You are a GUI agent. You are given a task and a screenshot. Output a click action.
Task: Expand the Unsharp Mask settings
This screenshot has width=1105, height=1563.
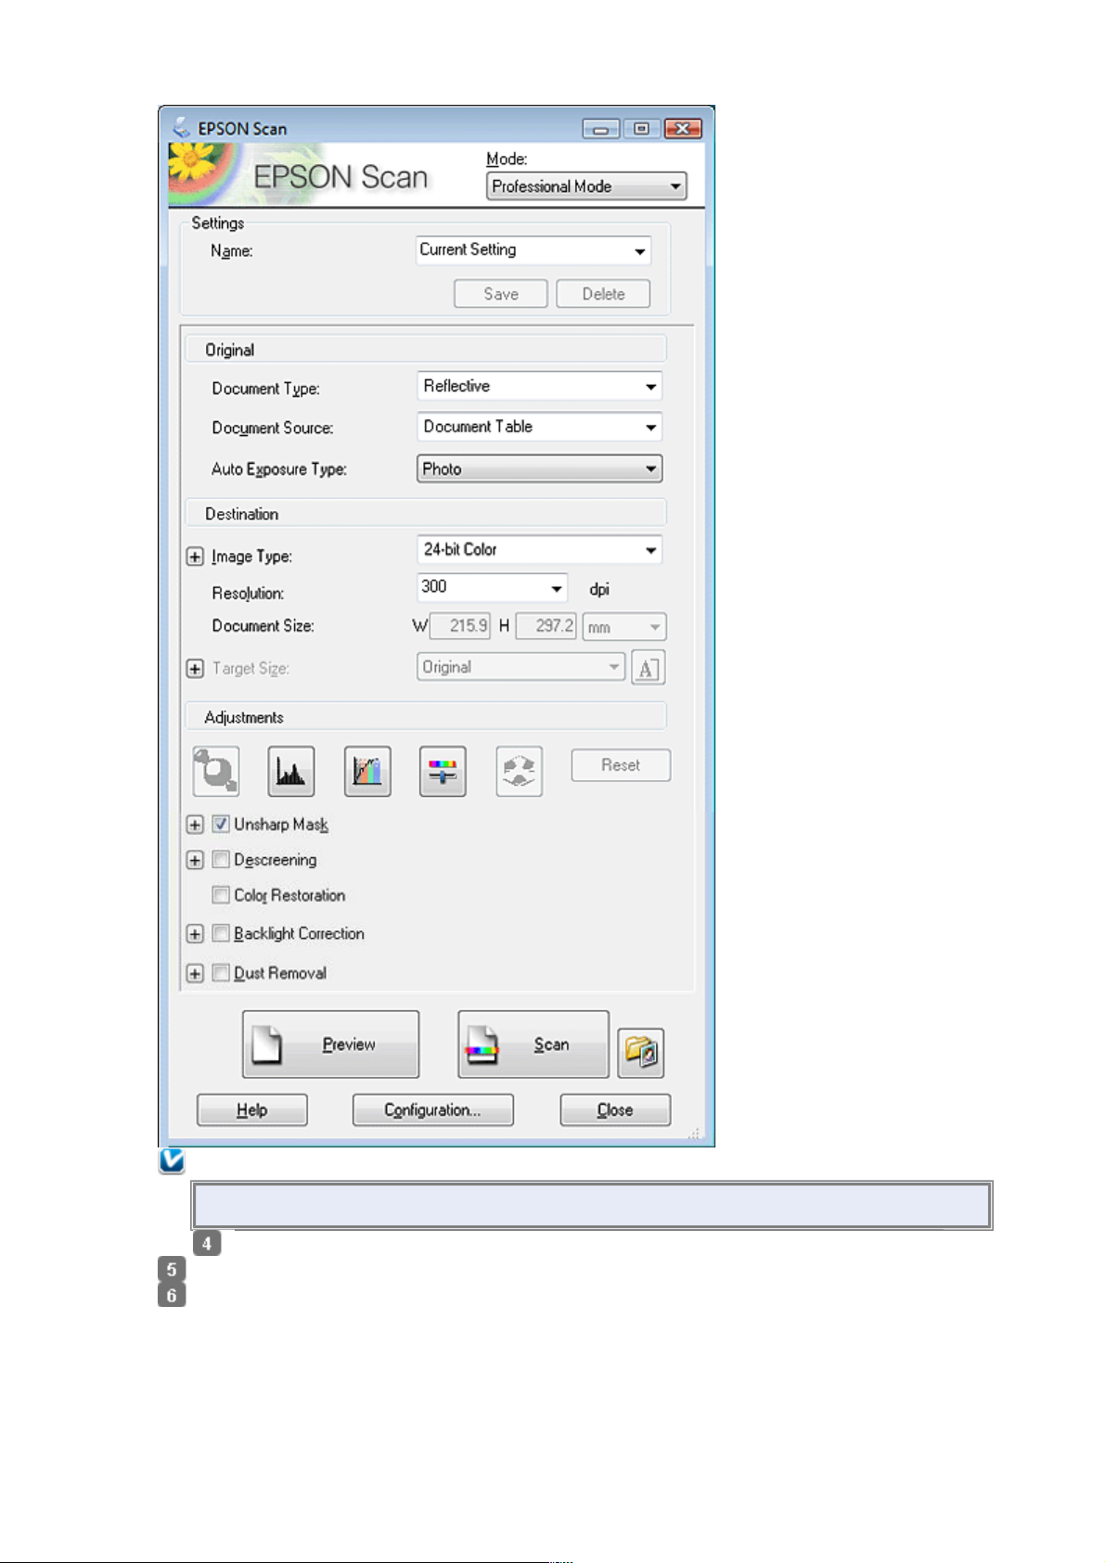pyautogui.click(x=195, y=825)
